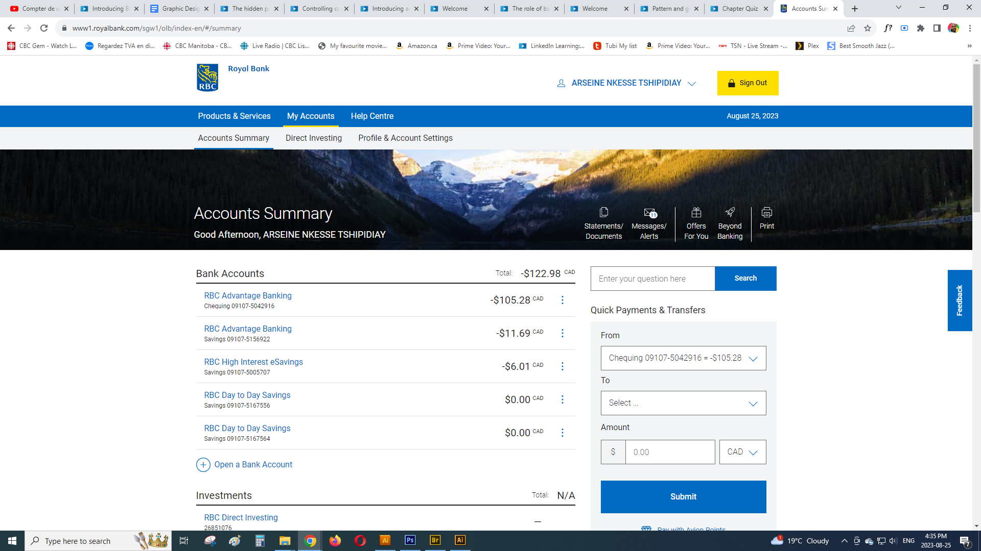Click the RBC Royal Bank logo
Viewport: 981px width, 551px height.
pyautogui.click(x=208, y=78)
